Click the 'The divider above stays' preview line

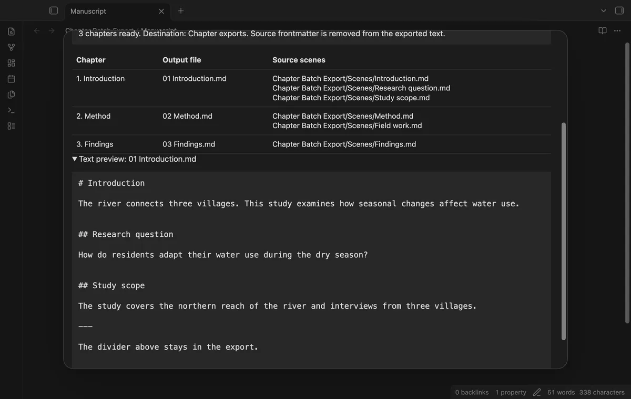pos(168,347)
